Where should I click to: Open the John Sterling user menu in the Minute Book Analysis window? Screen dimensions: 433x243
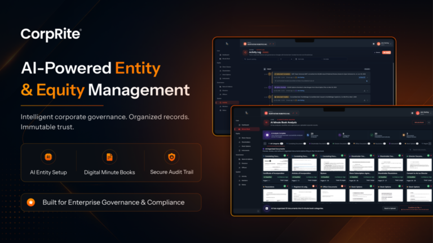pos(423,113)
